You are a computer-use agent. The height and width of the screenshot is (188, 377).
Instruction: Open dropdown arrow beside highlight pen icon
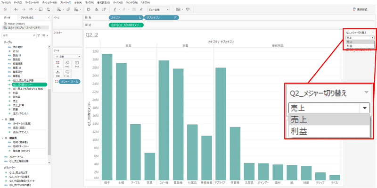click(119, 9)
